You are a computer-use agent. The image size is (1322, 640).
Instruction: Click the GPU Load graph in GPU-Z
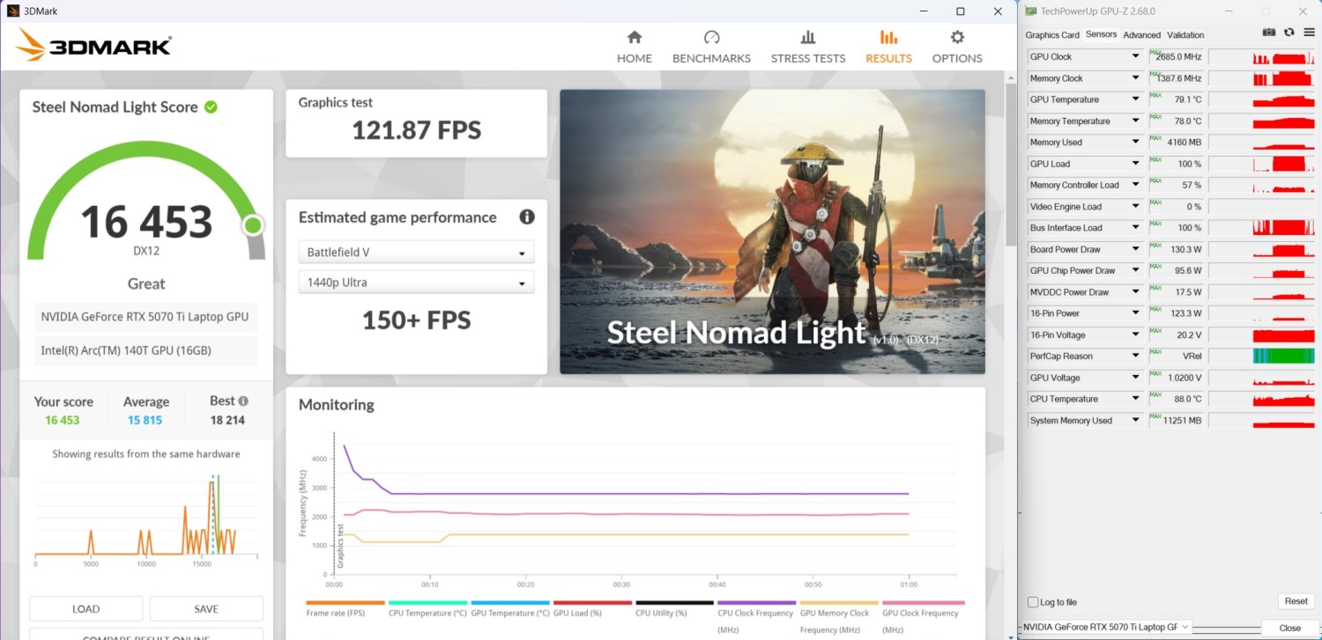coord(1262,164)
